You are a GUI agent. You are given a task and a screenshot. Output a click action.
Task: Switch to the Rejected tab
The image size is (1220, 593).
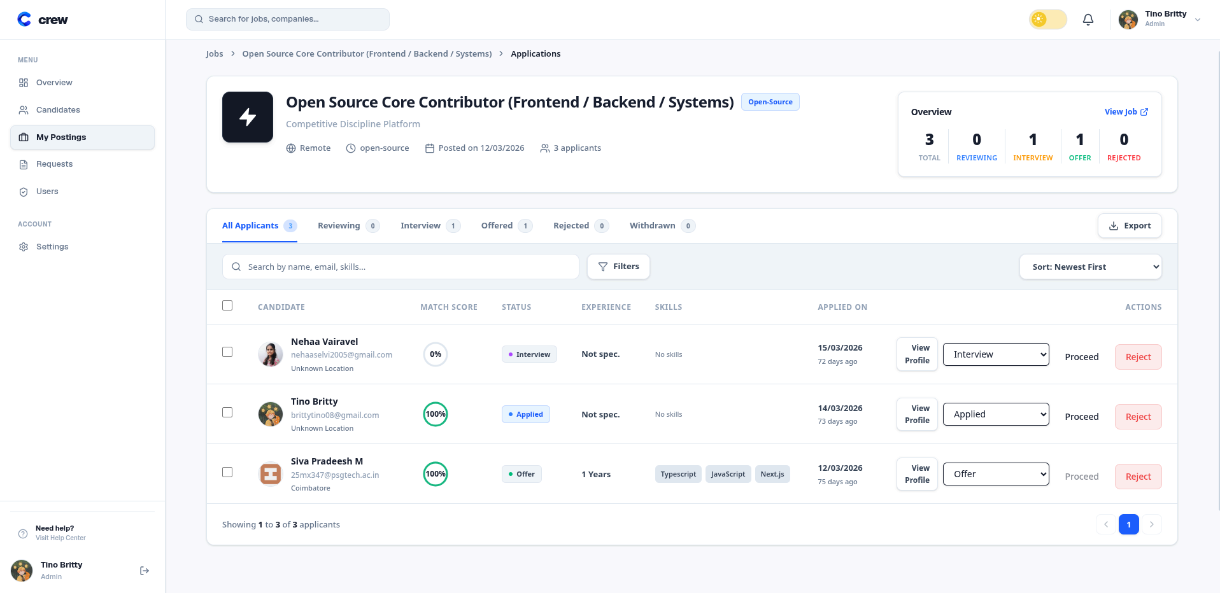pyautogui.click(x=581, y=226)
